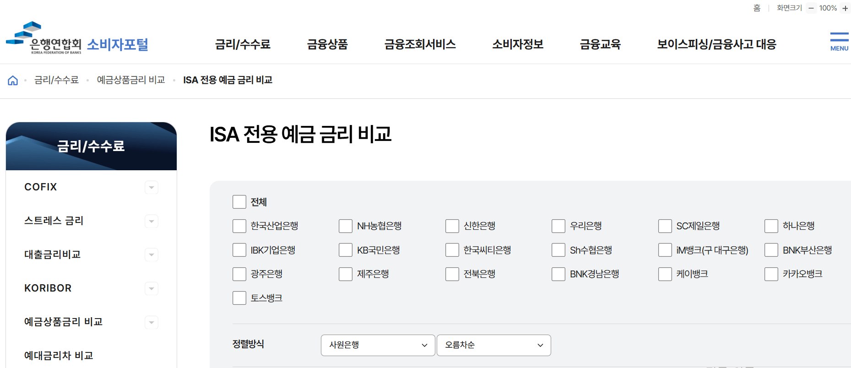Check the 전체 select-all checkbox
The height and width of the screenshot is (368, 851).
pos(239,201)
